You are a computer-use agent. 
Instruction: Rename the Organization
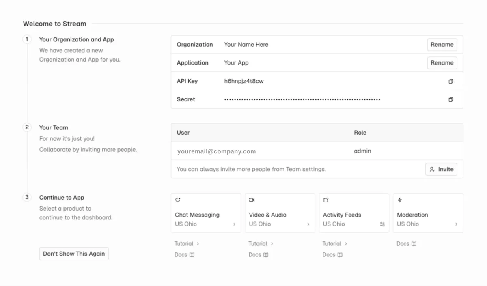[442, 45]
